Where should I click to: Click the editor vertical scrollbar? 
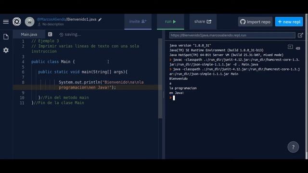pos(160,78)
